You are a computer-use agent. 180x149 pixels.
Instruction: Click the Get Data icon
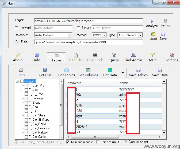tap(110, 70)
